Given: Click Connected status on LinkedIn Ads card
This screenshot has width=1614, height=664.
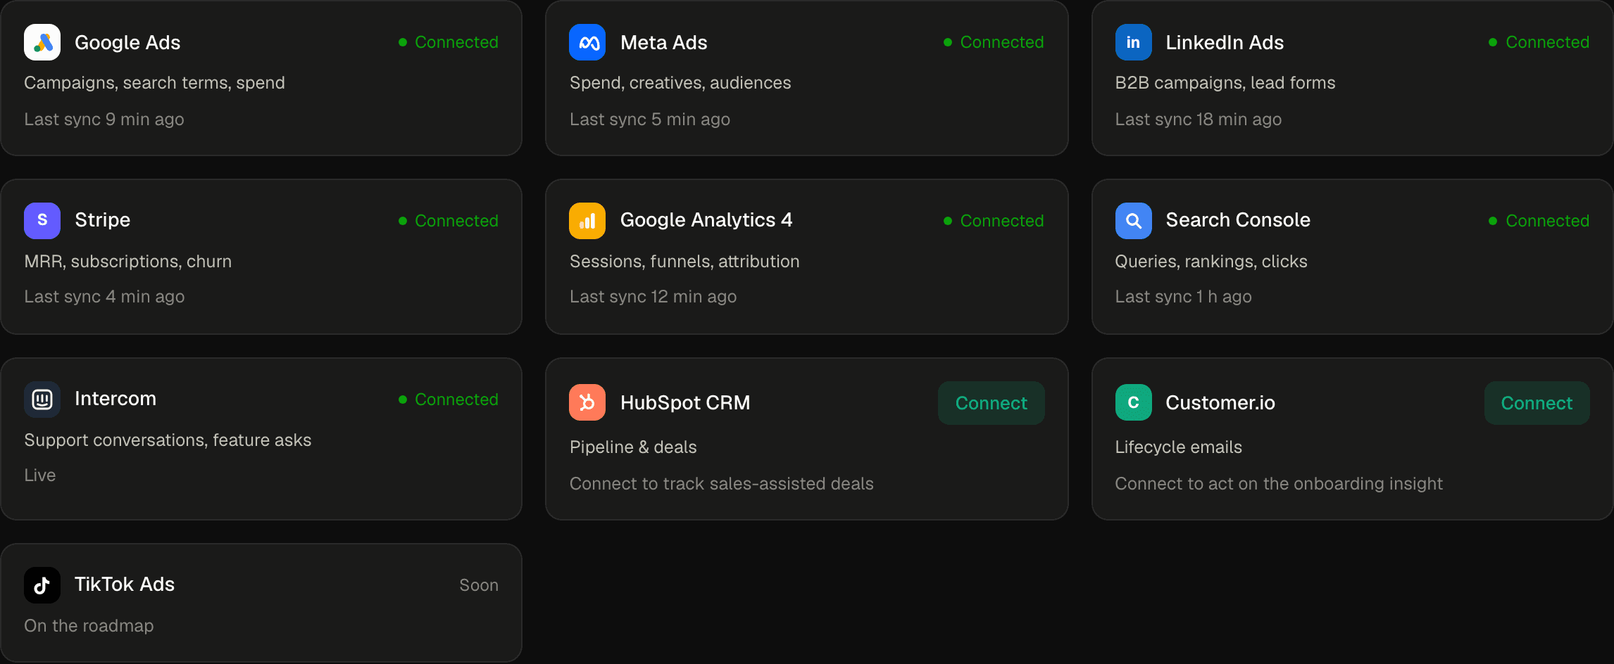Looking at the screenshot, I should pyautogui.click(x=1539, y=42).
